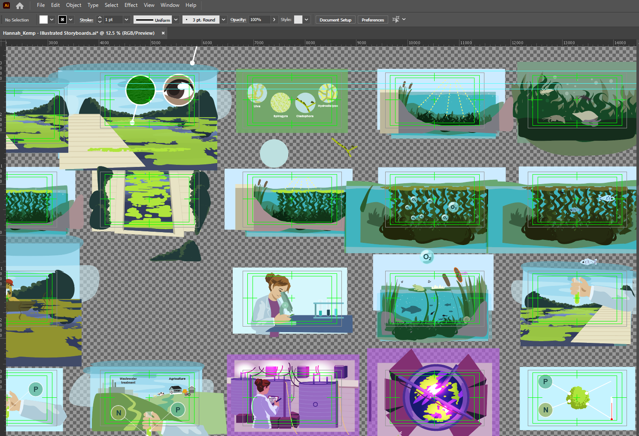Click the Stroke label

click(x=86, y=20)
